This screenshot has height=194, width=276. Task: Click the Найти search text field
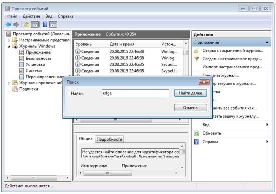click(x=135, y=93)
